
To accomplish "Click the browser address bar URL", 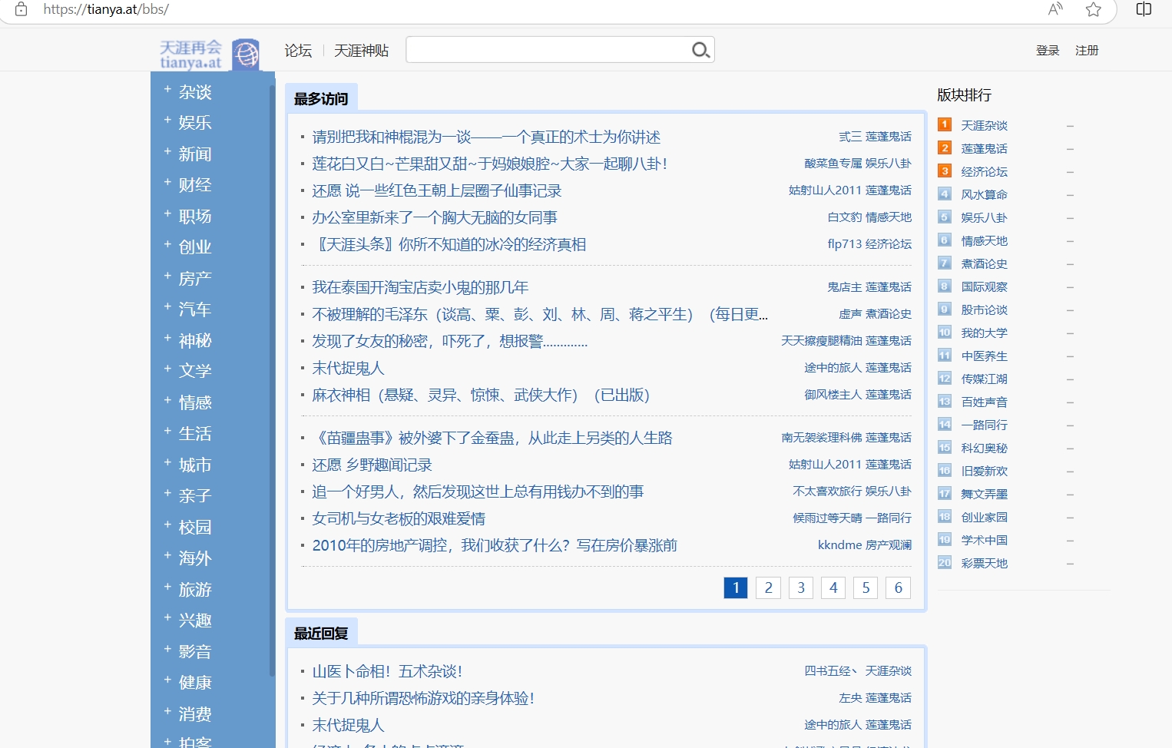I will coord(106,9).
